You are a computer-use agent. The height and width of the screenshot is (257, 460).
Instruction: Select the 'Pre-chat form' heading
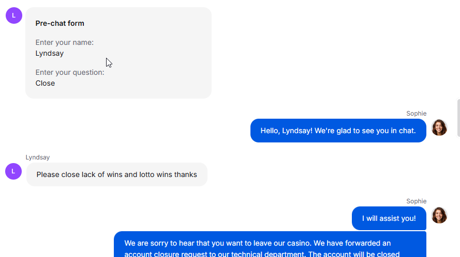pyautogui.click(x=60, y=23)
